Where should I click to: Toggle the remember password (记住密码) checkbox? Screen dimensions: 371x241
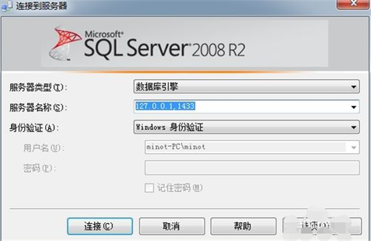(x=149, y=188)
